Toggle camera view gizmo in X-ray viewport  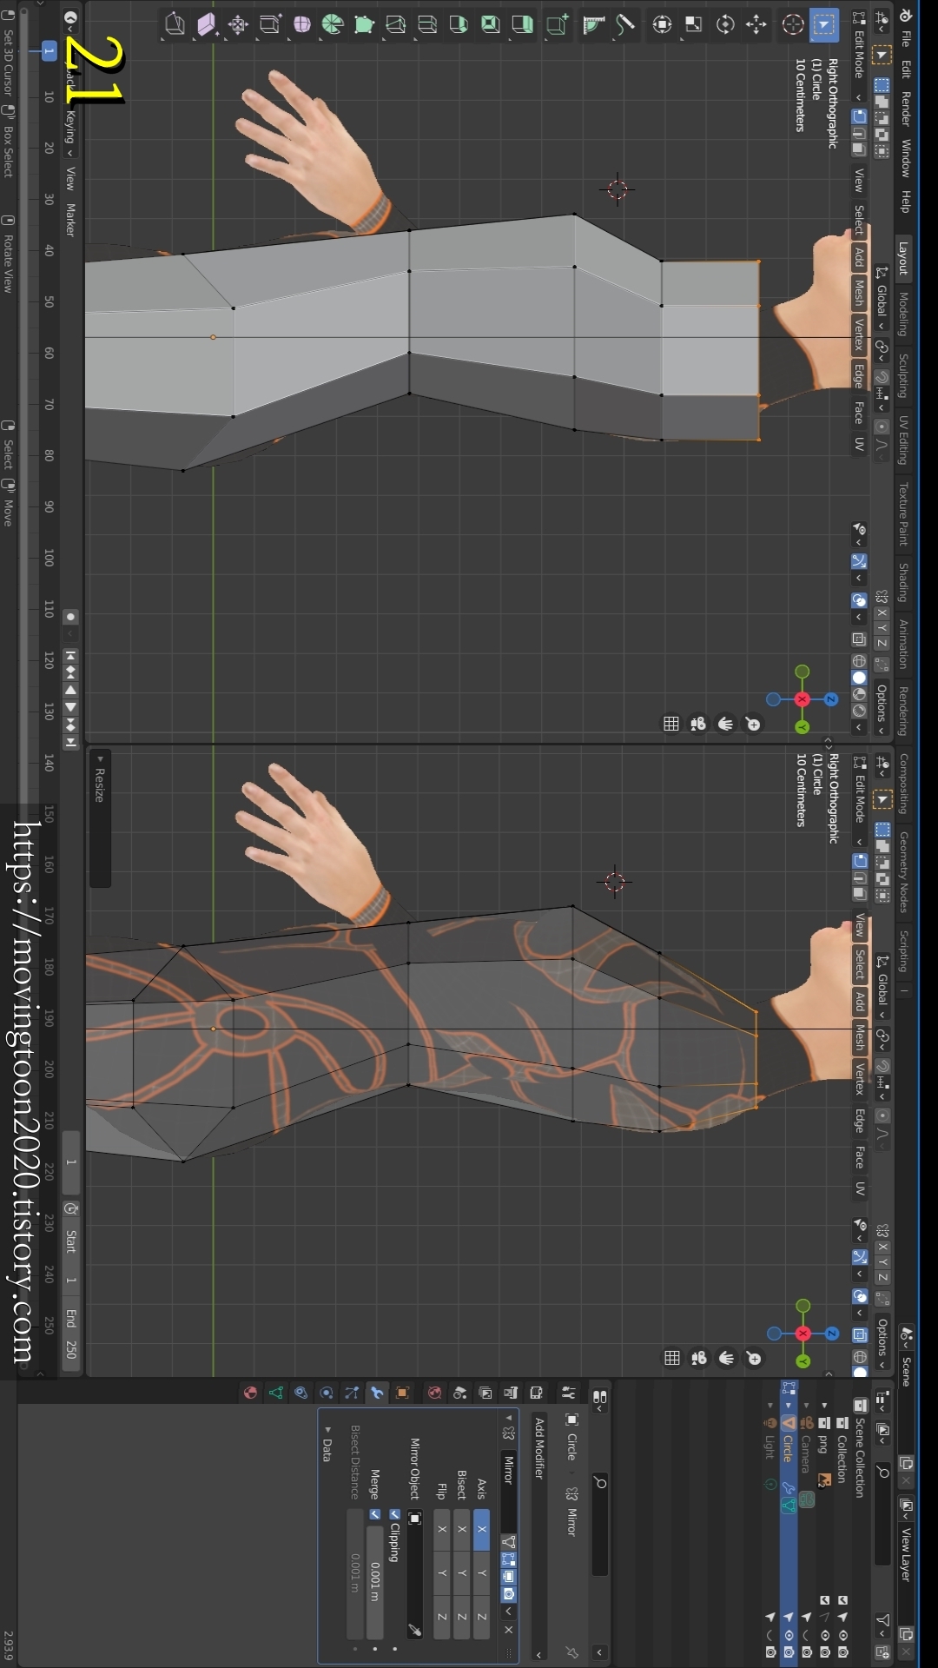pos(699,1358)
